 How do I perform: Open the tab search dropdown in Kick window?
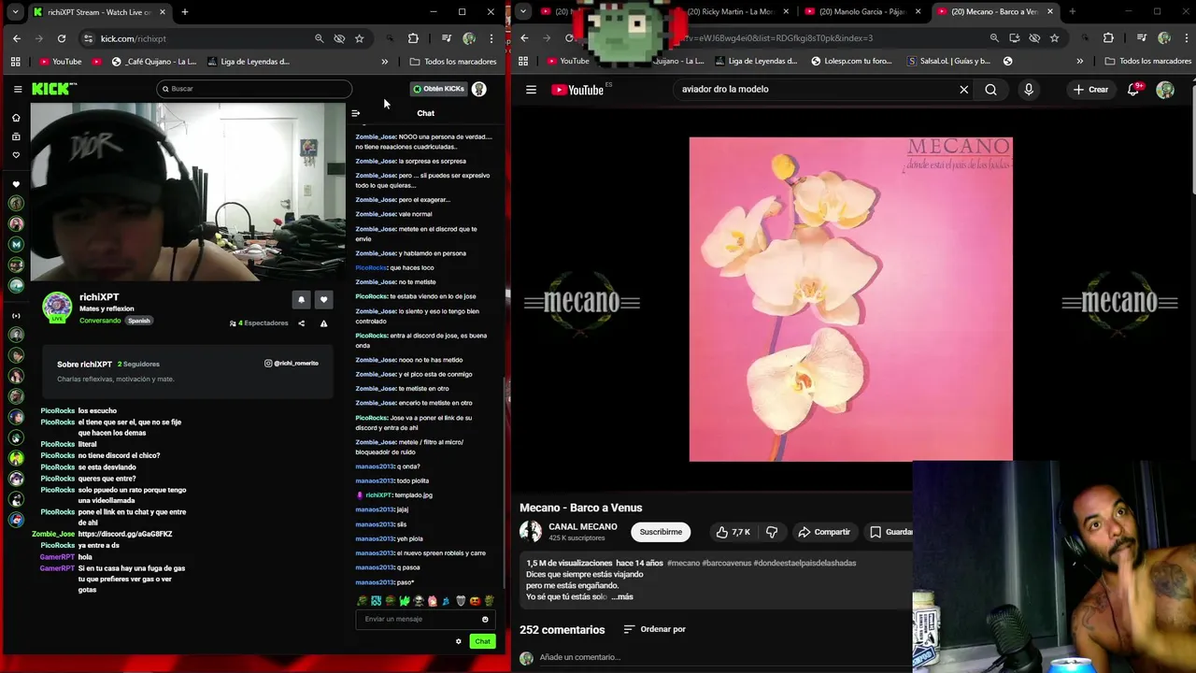pyautogui.click(x=15, y=12)
